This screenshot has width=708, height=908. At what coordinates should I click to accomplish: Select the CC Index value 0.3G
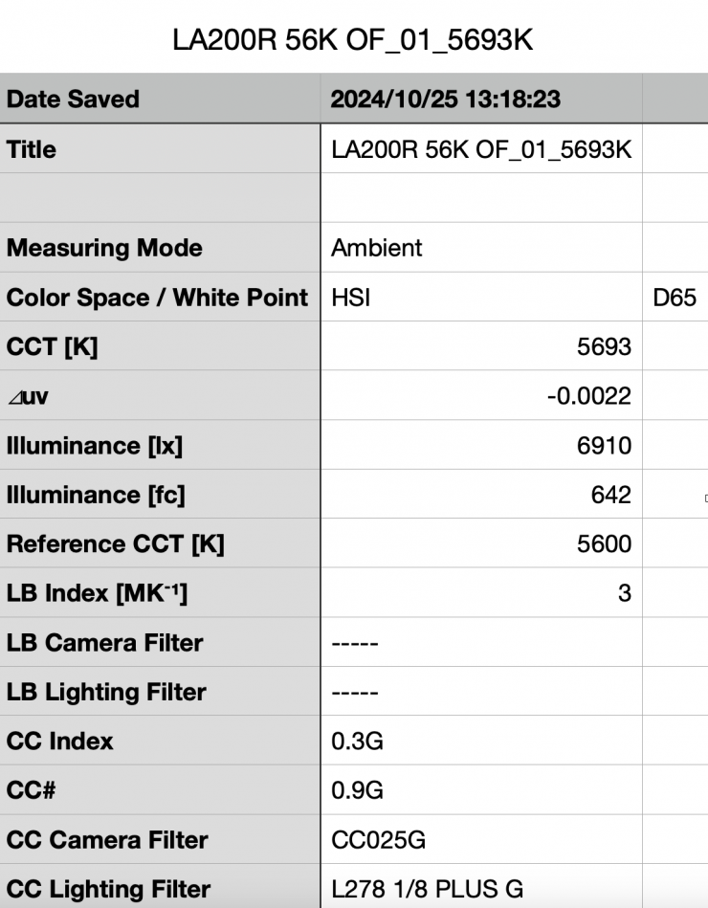tap(481, 741)
